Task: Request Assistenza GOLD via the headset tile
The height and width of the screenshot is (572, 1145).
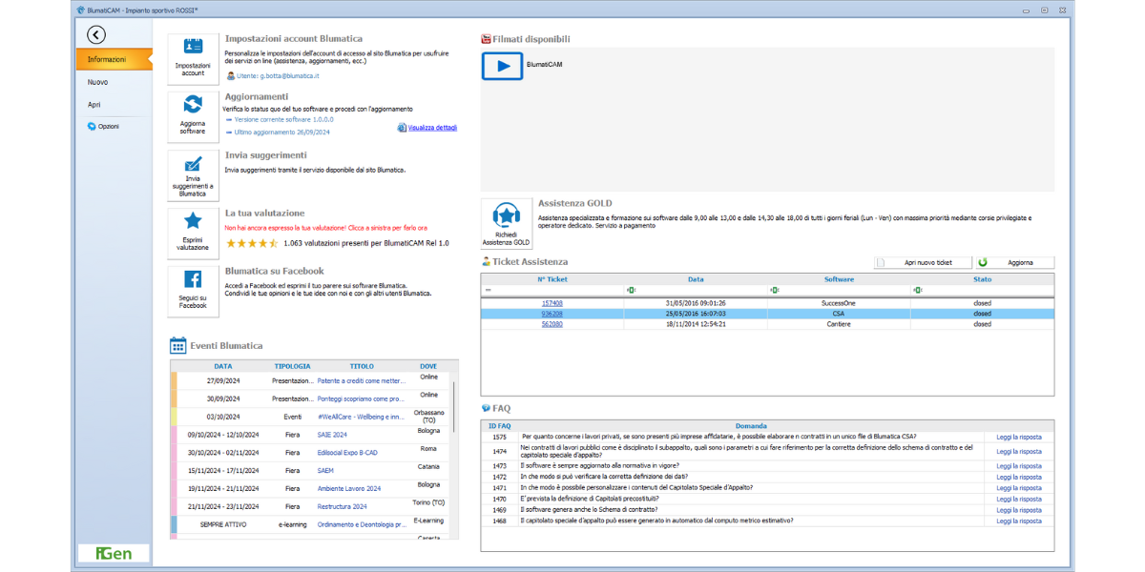Action: pyautogui.click(x=505, y=224)
